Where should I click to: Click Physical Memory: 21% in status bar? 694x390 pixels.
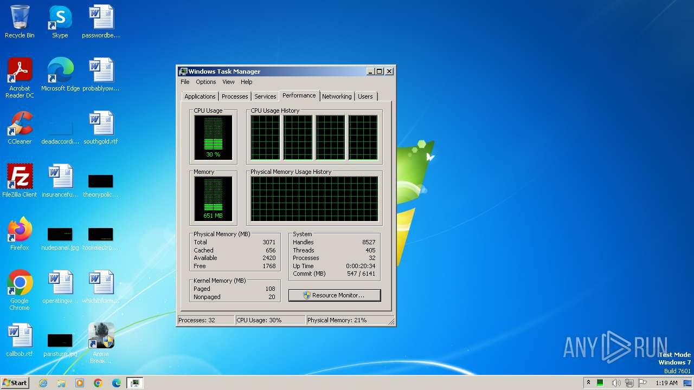point(347,320)
